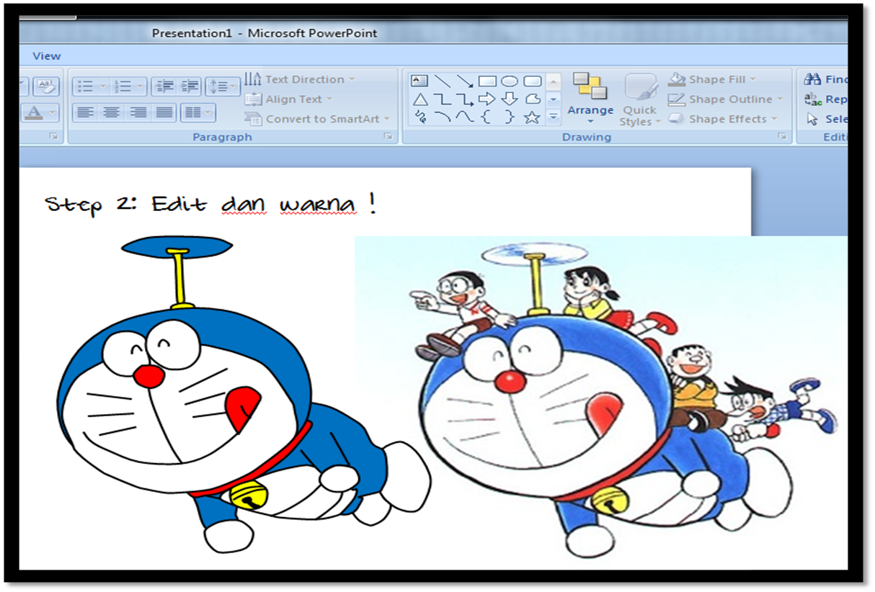Open the Text Direction menu
Image resolution: width=875 pixels, height=592 pixels.
[x=299, y=79]
